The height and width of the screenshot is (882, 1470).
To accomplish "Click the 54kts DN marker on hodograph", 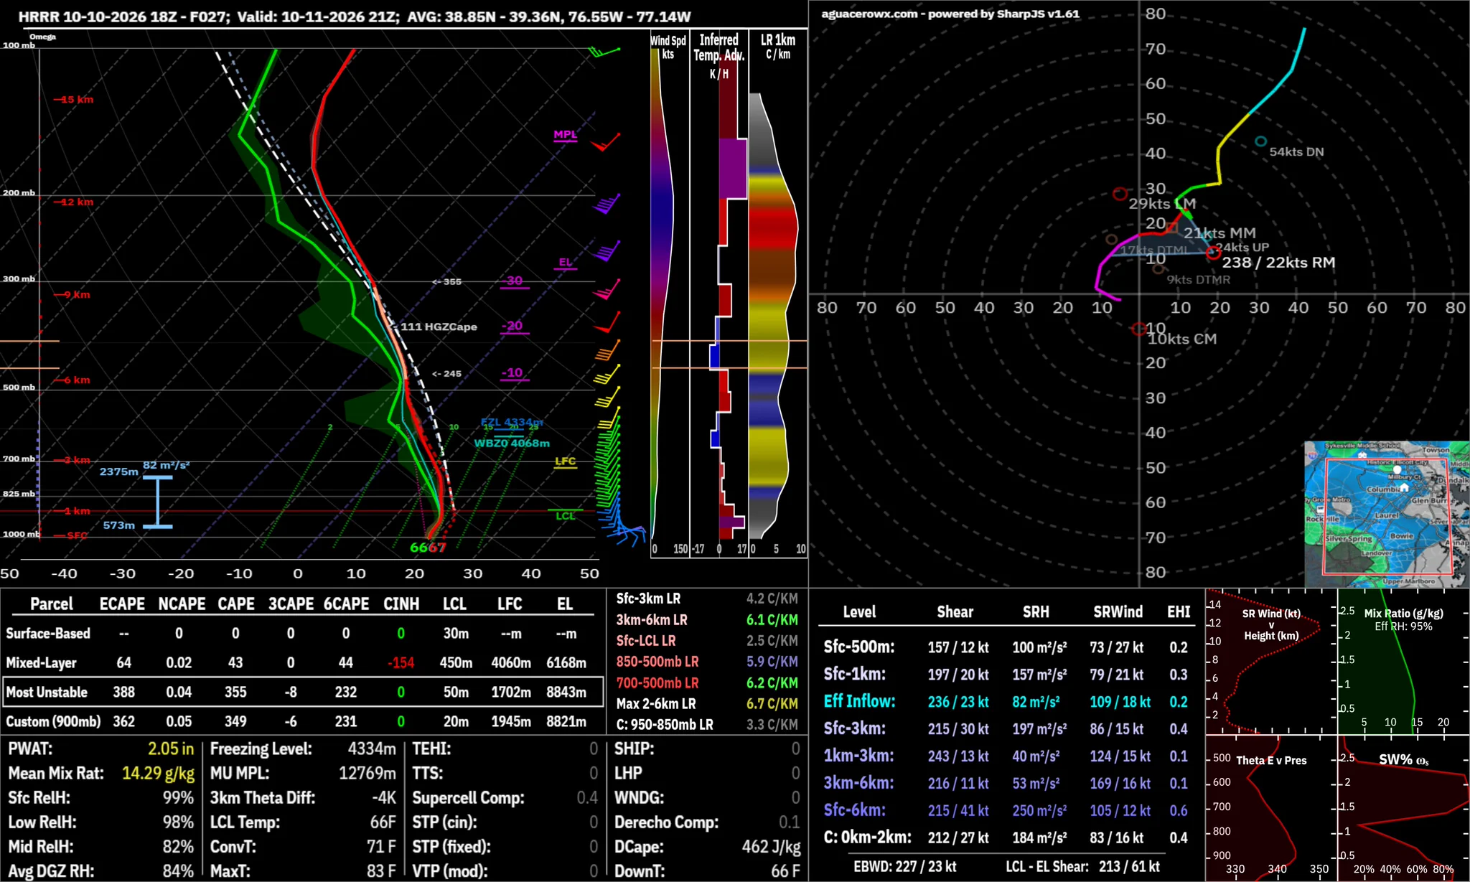I will pyautogui.click(x=1260, y=142).
